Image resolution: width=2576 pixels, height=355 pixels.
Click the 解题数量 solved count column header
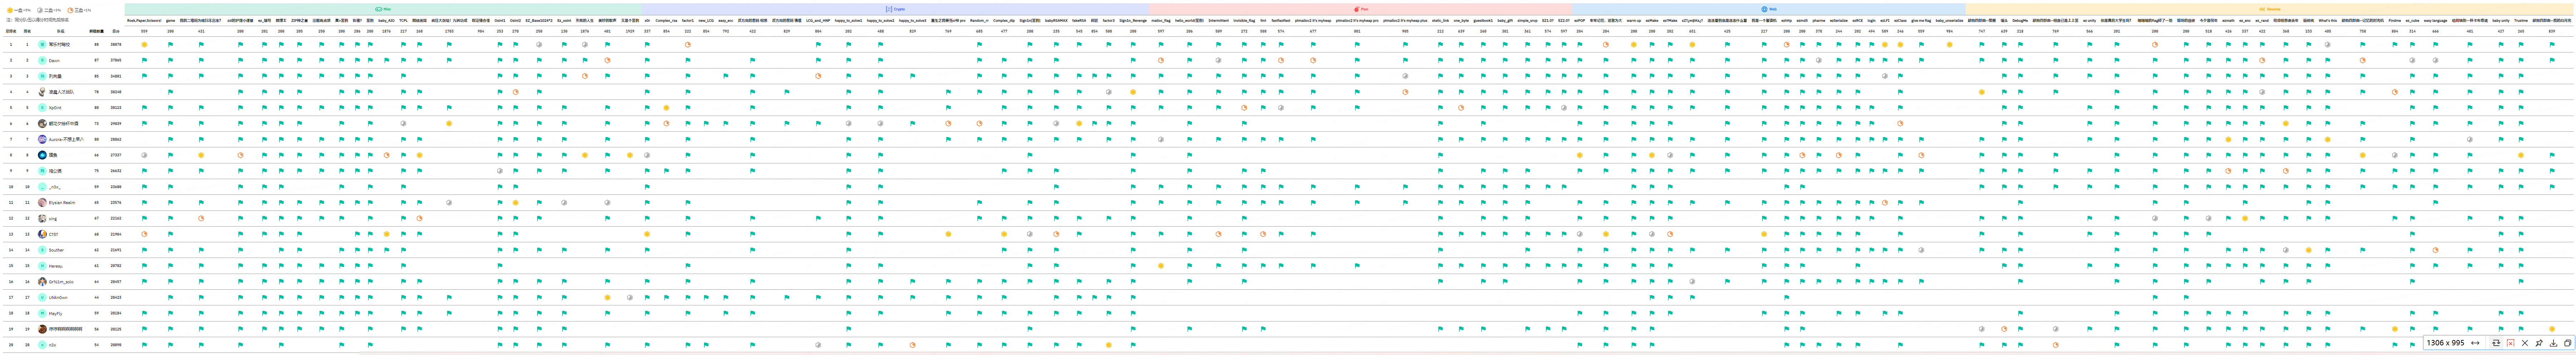96,31
